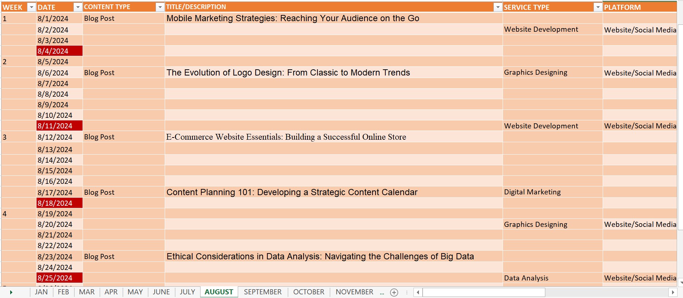Open the TITLE/DESCRIPTION filter dropdown

pyautogui.click(x=497, y=7)
